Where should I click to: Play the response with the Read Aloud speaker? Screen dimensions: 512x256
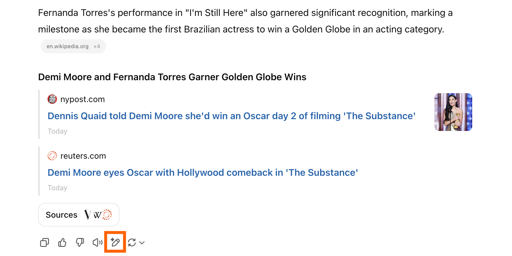click(x=97, y=243)
